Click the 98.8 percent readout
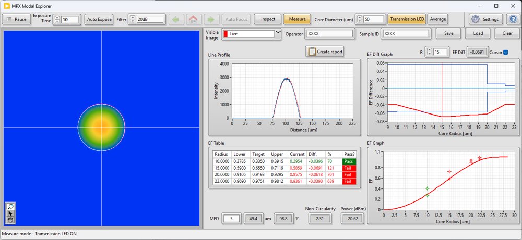 (x=283, y=219)
